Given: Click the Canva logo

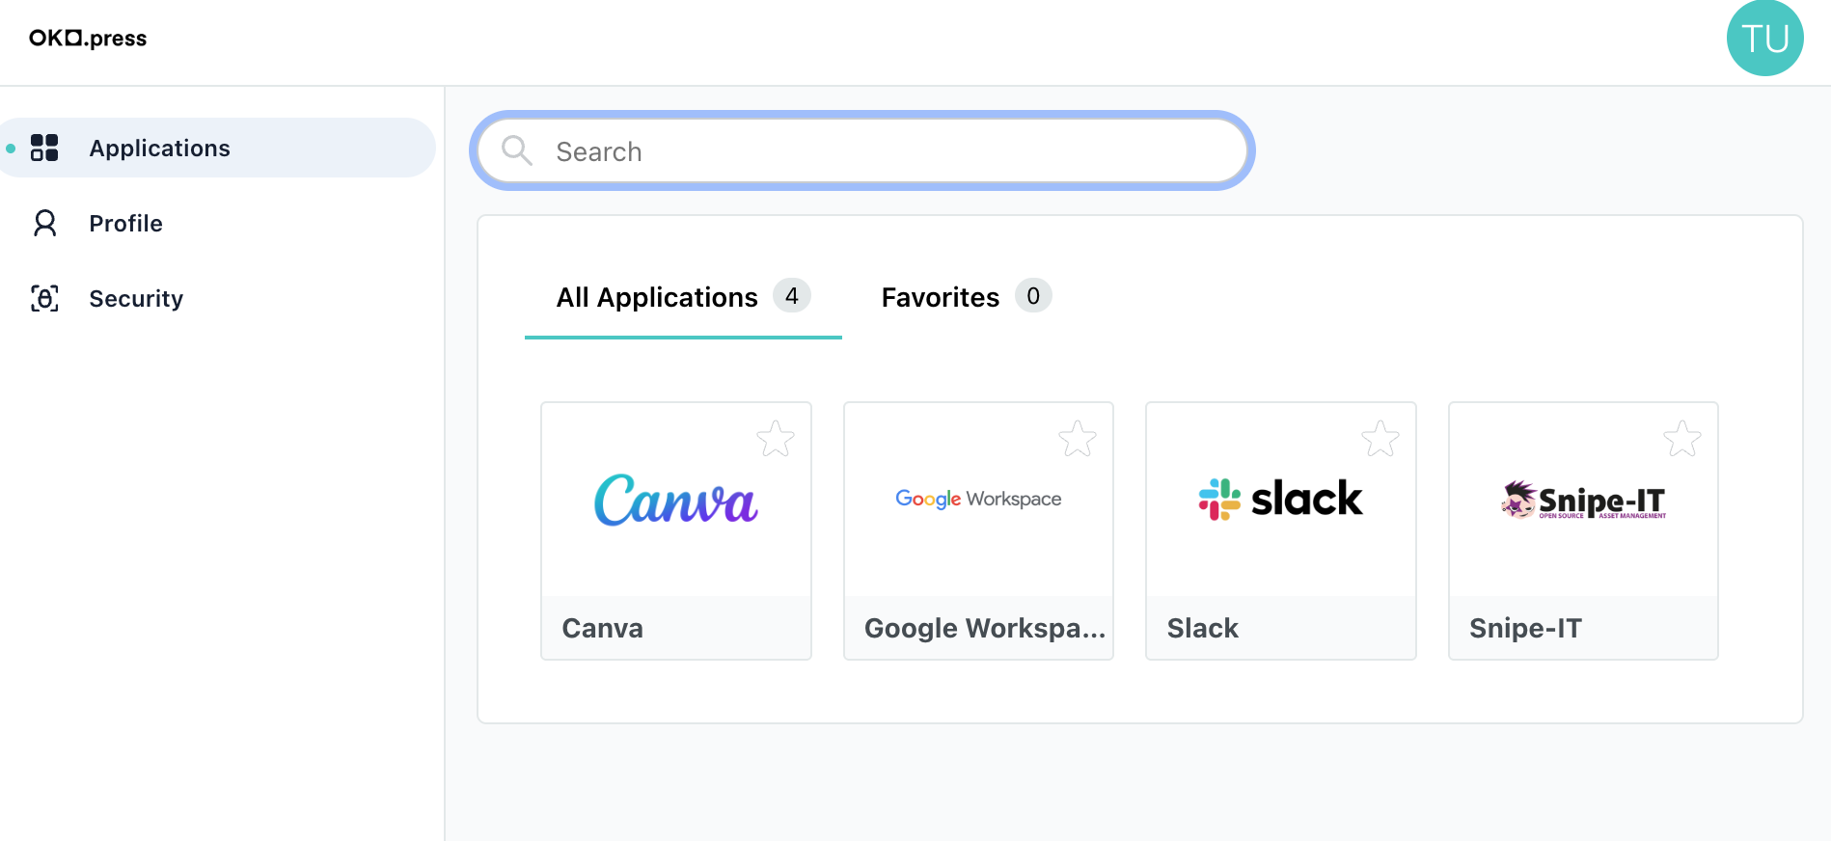Looking at the screenshot, I should coord(676,500).
